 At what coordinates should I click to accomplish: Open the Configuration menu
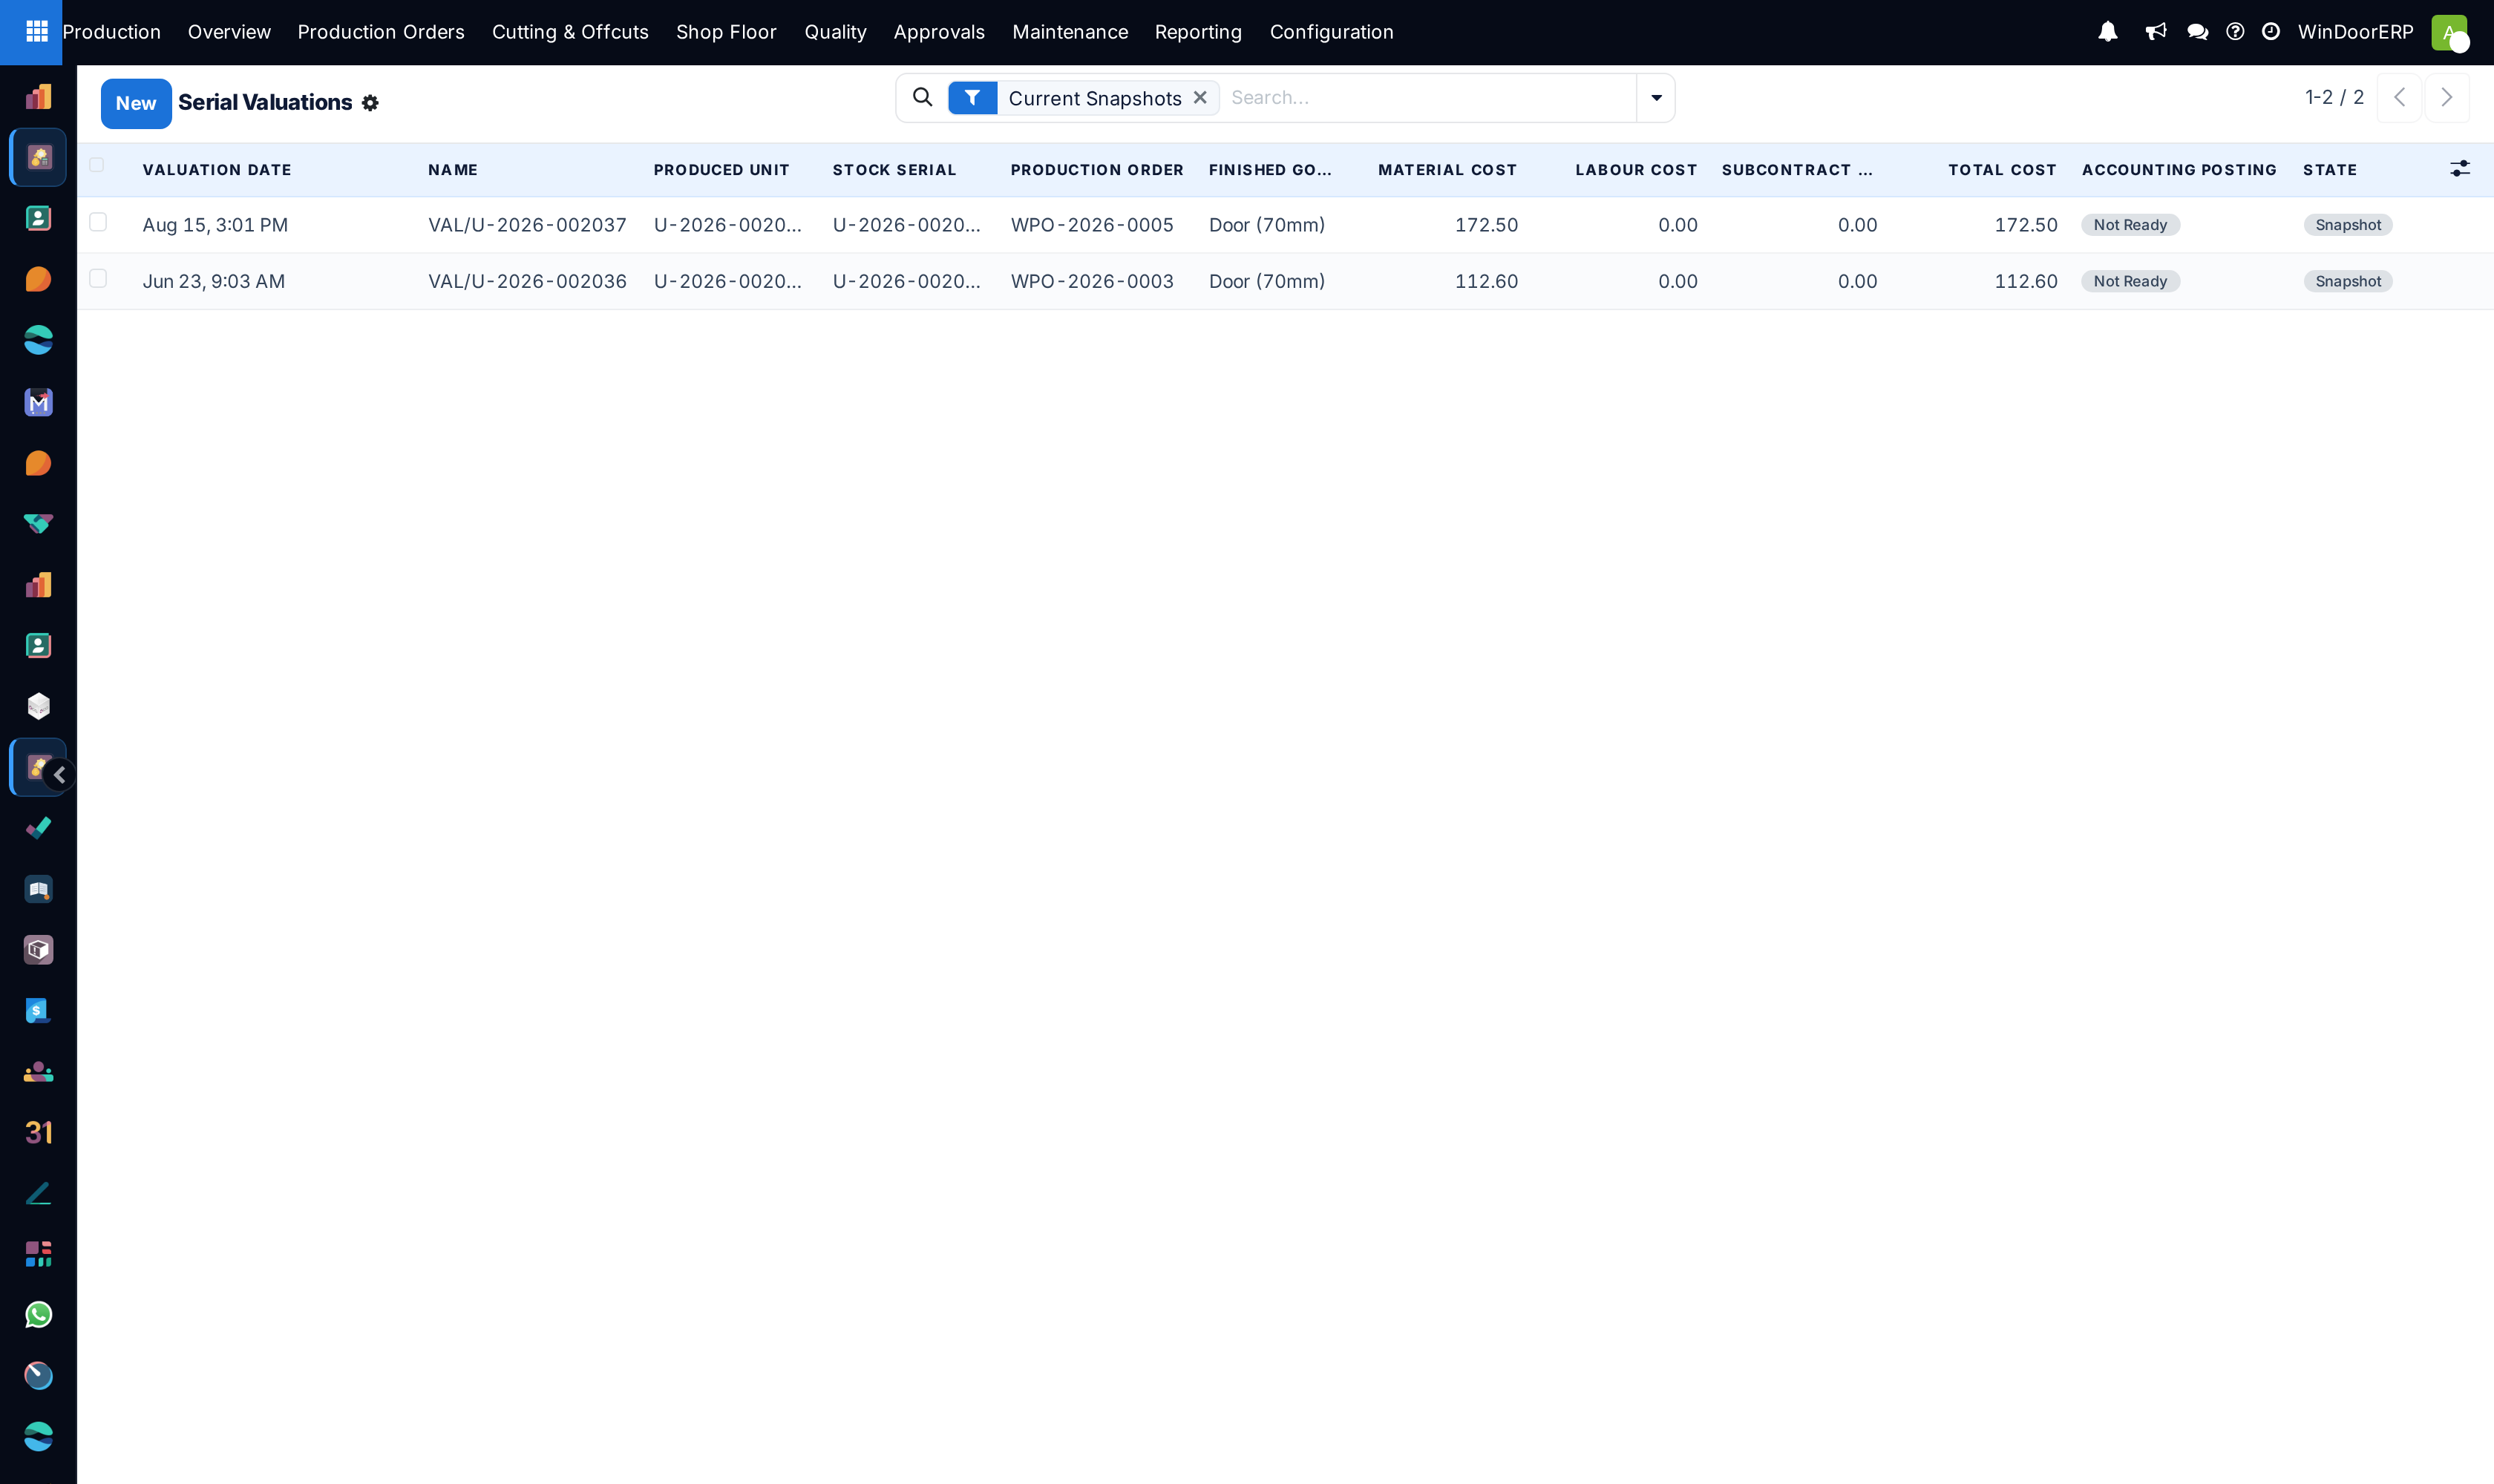coord(1332,32)
